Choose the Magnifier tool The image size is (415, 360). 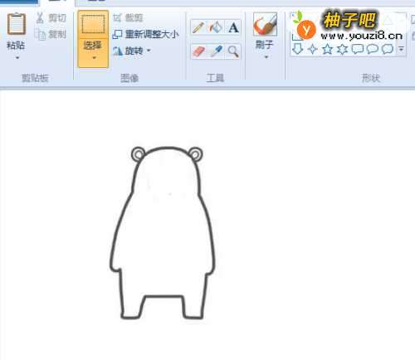[233, 51]
